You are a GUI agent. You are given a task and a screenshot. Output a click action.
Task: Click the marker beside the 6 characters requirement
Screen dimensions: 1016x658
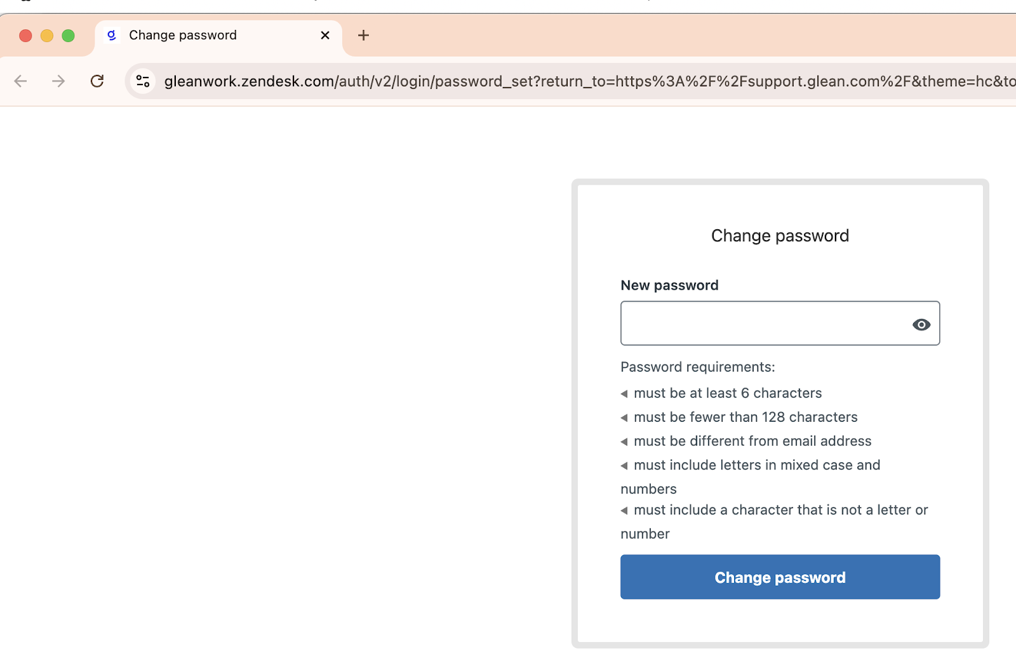coord(624,394)
